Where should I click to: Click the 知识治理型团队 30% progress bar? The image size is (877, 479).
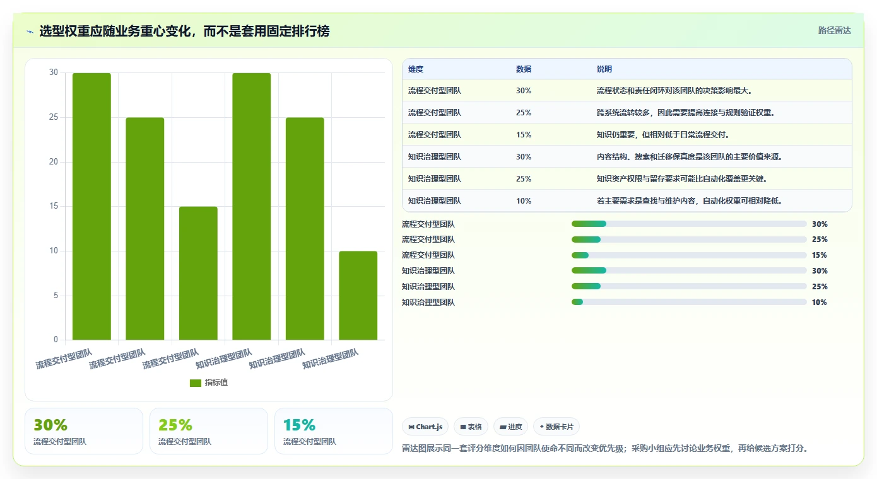click(x=689, y=271)
